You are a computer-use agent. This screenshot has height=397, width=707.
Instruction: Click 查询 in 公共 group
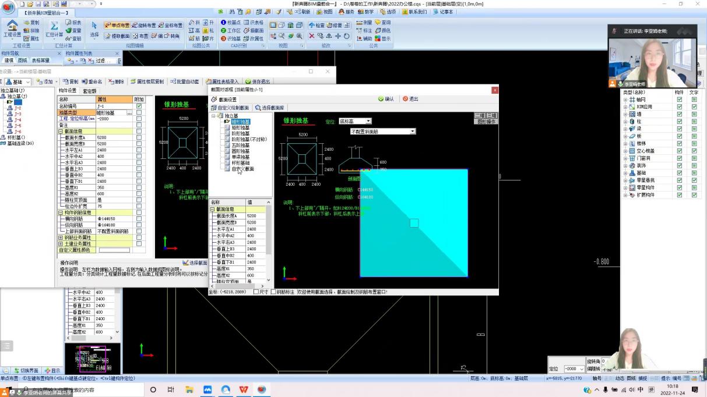pos(383,23)
